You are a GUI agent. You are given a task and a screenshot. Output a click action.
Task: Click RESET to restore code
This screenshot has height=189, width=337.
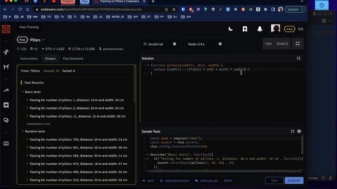pyautogui.click(x=228, y=181)
